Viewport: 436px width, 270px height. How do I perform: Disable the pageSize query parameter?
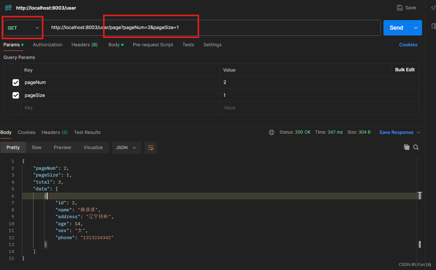(16, 95)
